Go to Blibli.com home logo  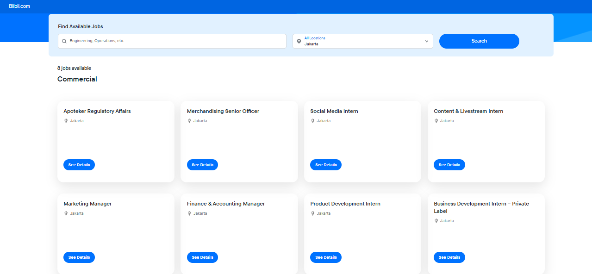[x=19, y=6]
